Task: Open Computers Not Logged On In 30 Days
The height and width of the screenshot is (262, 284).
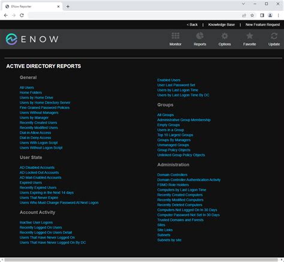Action: pos(187,210)
